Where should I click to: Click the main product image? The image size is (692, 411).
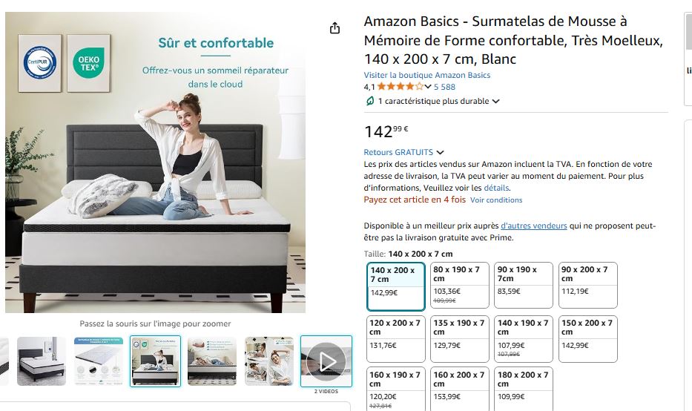(155, 162)
